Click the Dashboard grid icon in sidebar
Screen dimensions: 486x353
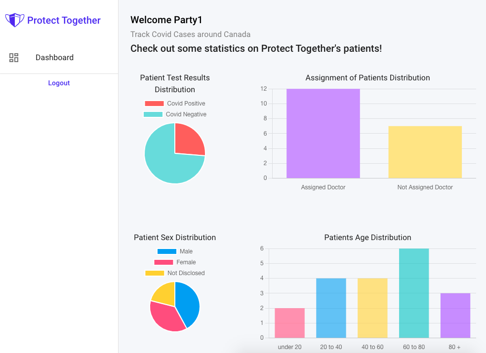(x=14, y=58)
